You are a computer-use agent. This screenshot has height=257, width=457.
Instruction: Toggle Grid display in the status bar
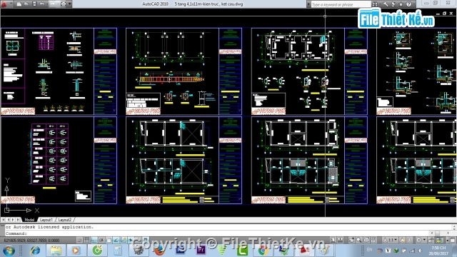(x=87, y=240)
